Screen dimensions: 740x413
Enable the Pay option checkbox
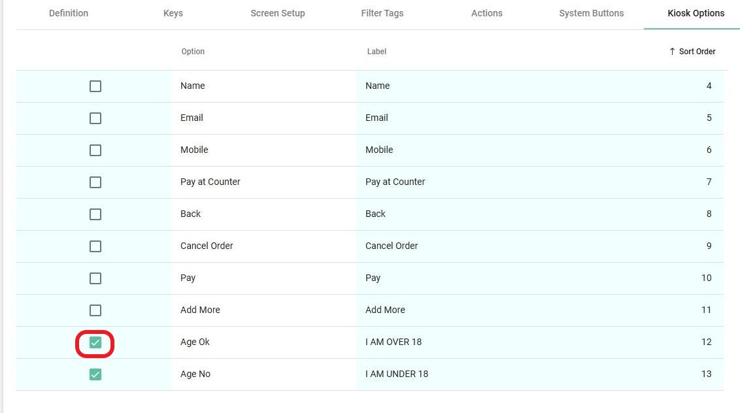click(x=95, y=278)
